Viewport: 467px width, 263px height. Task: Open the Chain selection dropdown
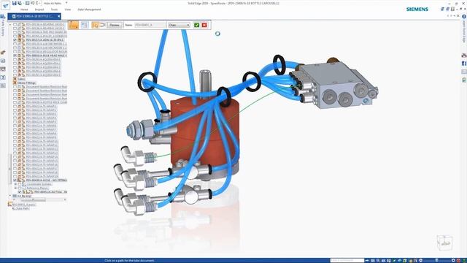(179, 25)
